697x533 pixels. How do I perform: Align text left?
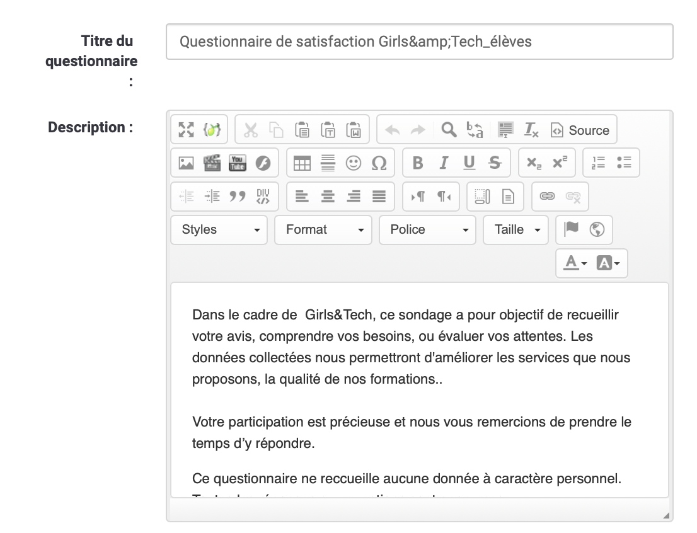pos(302,196)
